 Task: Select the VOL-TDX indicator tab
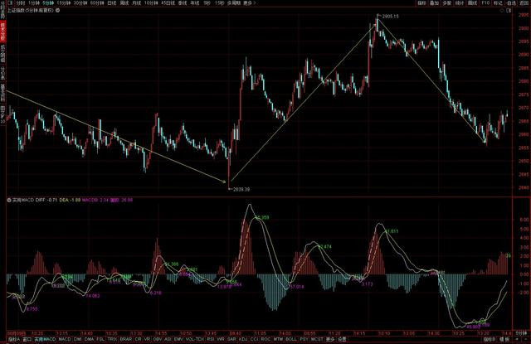point(195,339)
